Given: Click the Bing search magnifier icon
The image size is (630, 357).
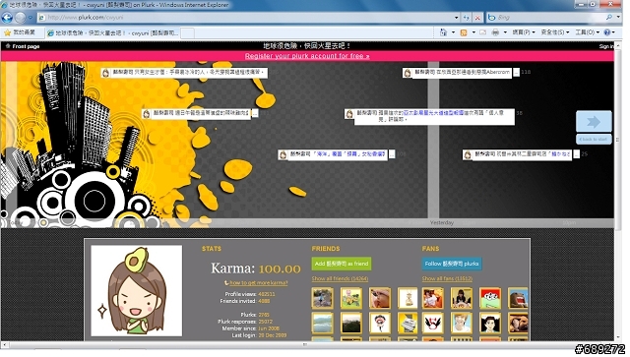Looking at the screenshot, I should (609, 18).
